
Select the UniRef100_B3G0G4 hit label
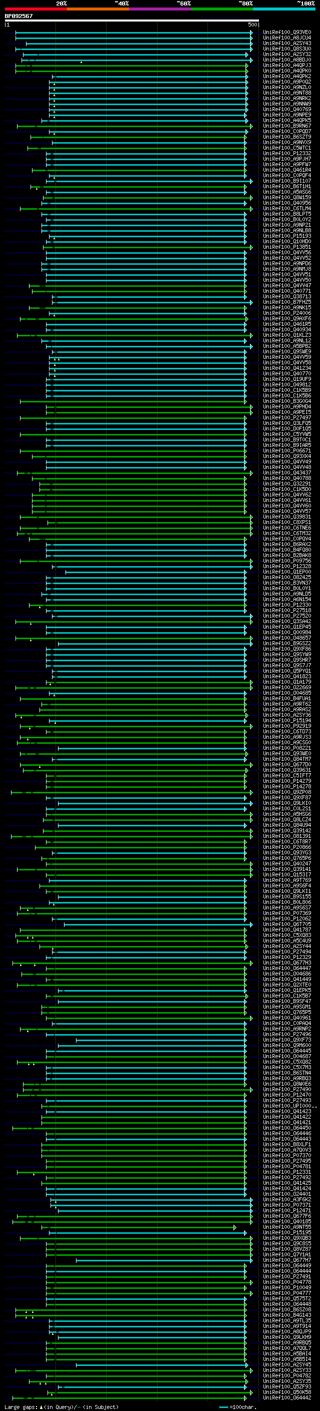287,401
